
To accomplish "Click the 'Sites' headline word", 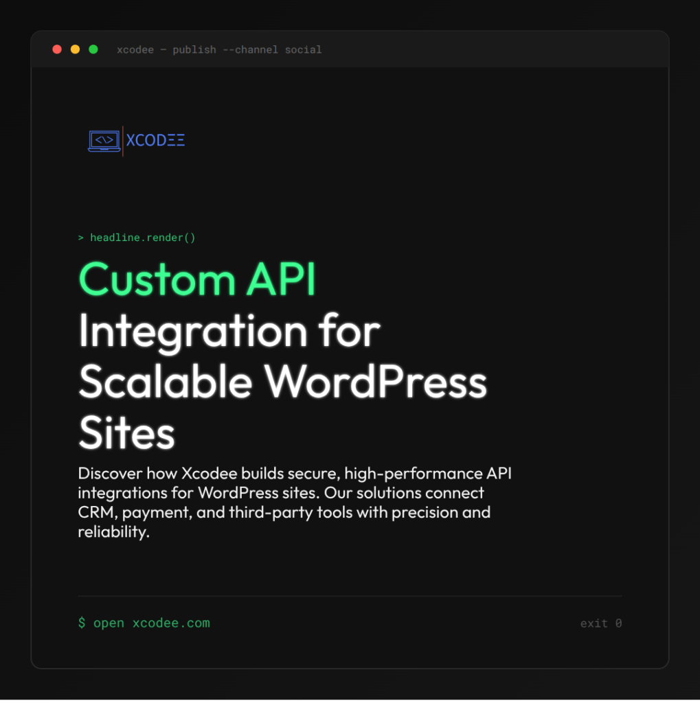I will point(126,433).
